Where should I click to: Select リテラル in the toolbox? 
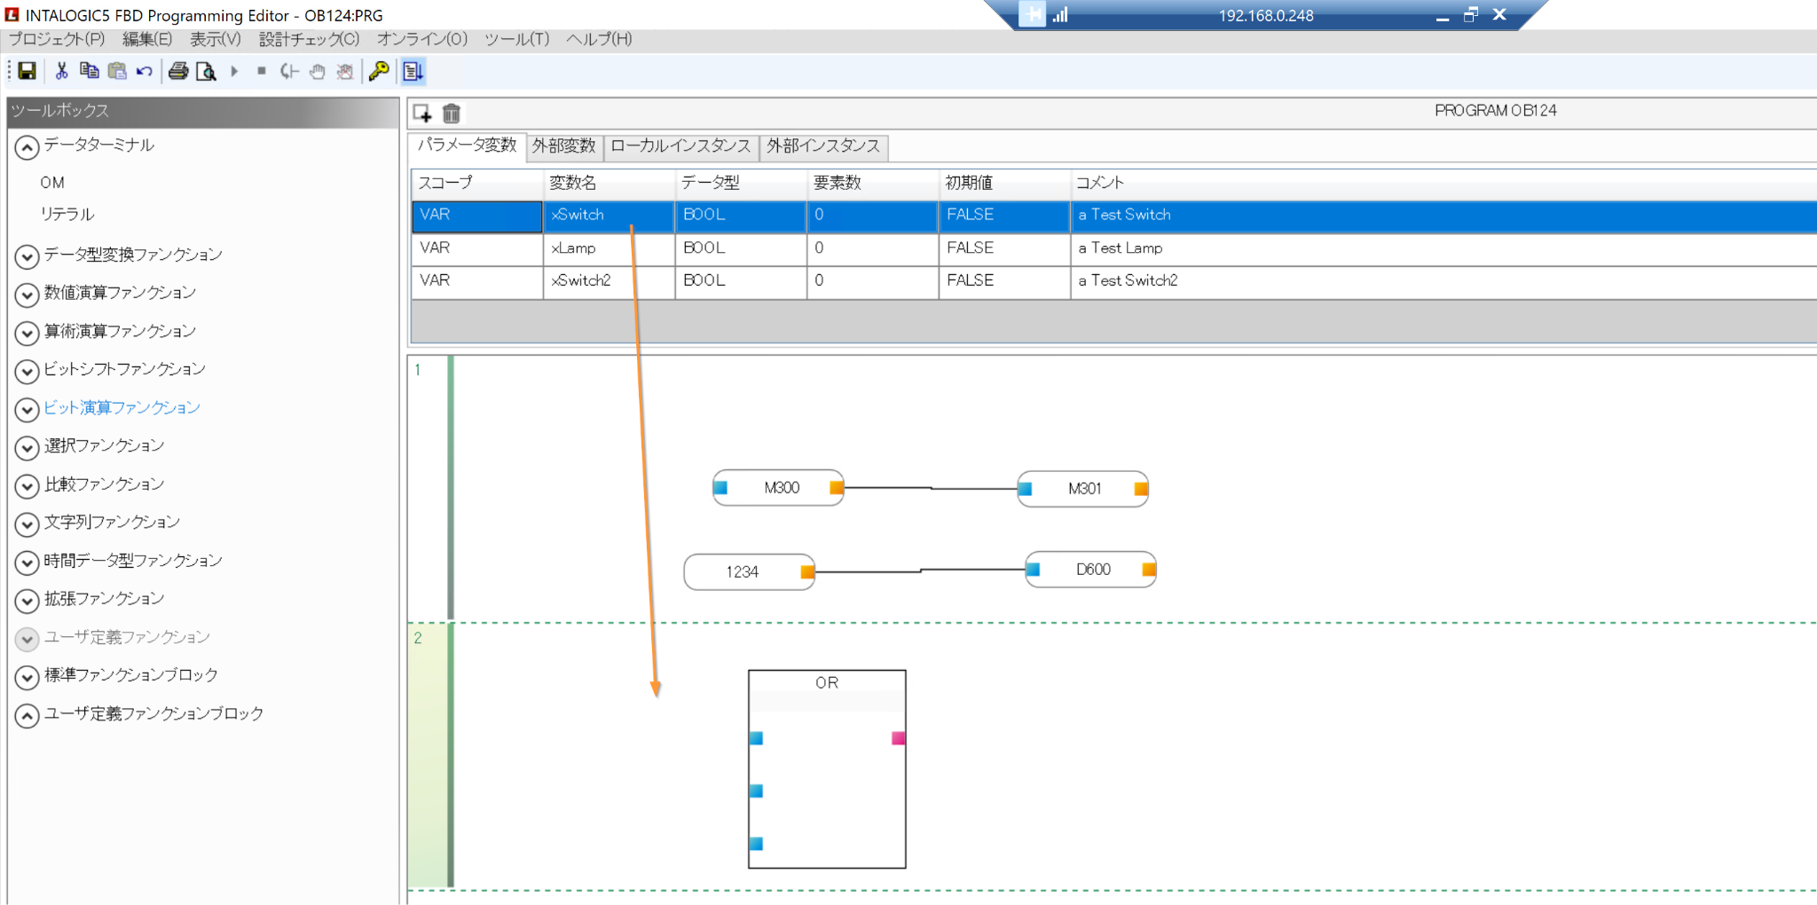[x=67, y=214]
